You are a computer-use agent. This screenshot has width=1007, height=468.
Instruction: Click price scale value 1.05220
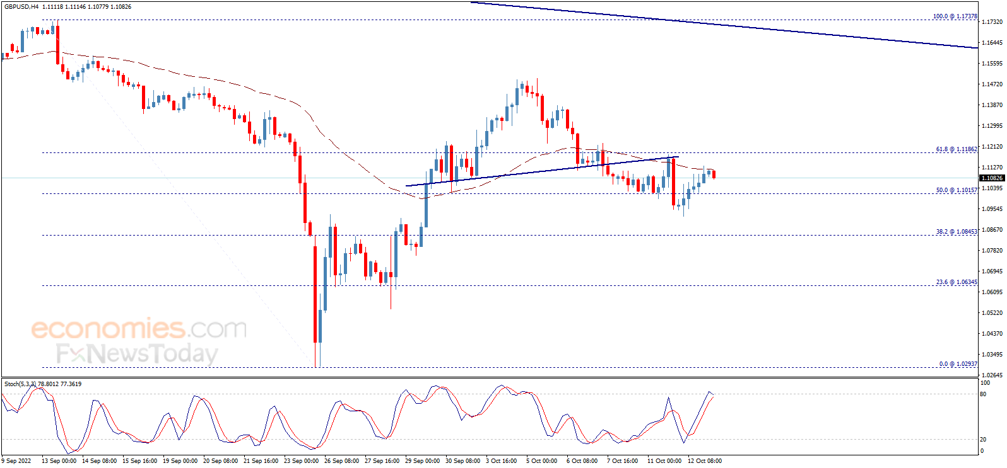[992, 313]
